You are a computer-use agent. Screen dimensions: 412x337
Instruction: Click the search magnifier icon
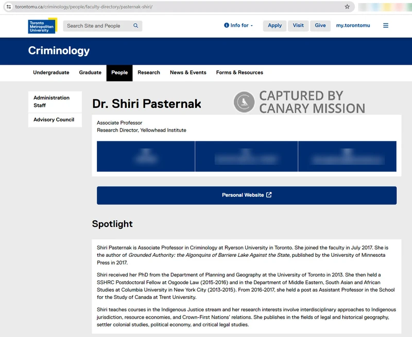tap(135, 26)
